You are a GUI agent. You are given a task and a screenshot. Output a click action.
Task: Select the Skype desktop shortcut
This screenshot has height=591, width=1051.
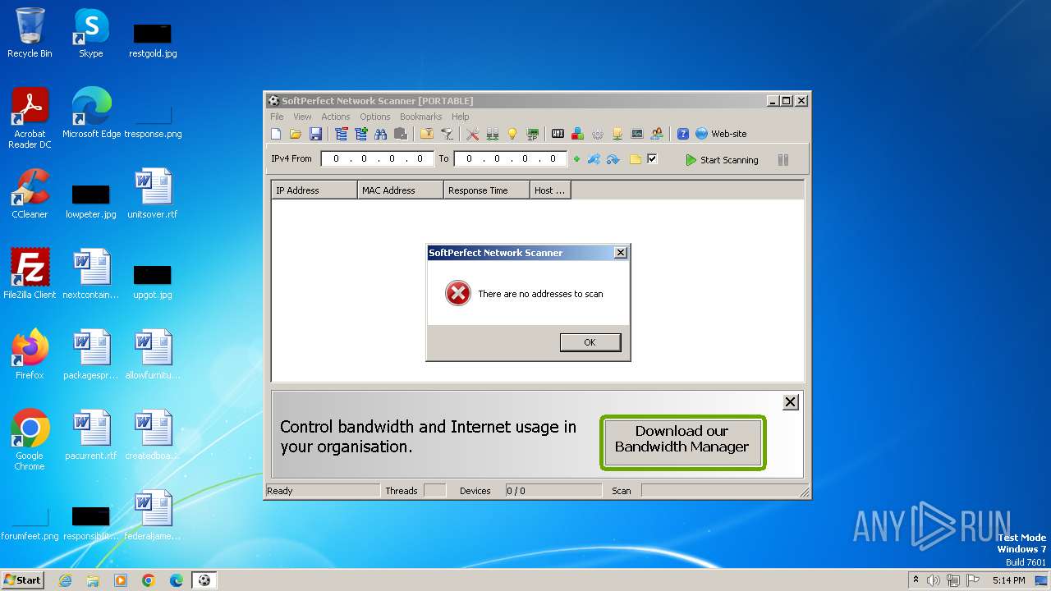[91, 33]
